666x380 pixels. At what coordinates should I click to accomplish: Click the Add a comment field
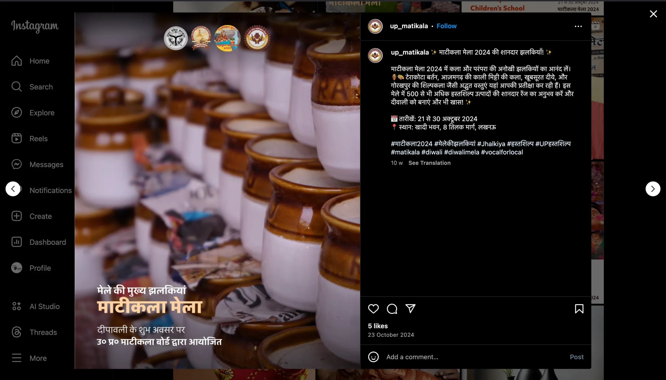pyautogui.click(x=475, y=357)
